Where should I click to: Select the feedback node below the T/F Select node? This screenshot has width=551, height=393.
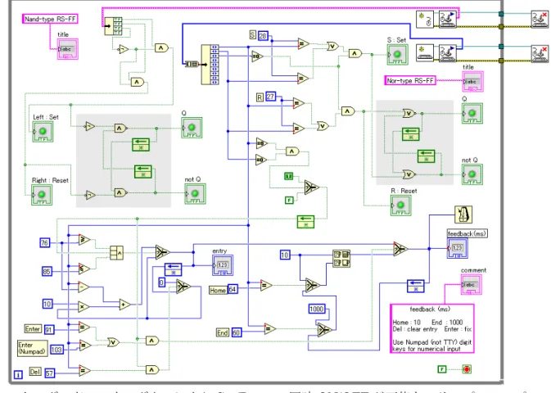(305, 221)
